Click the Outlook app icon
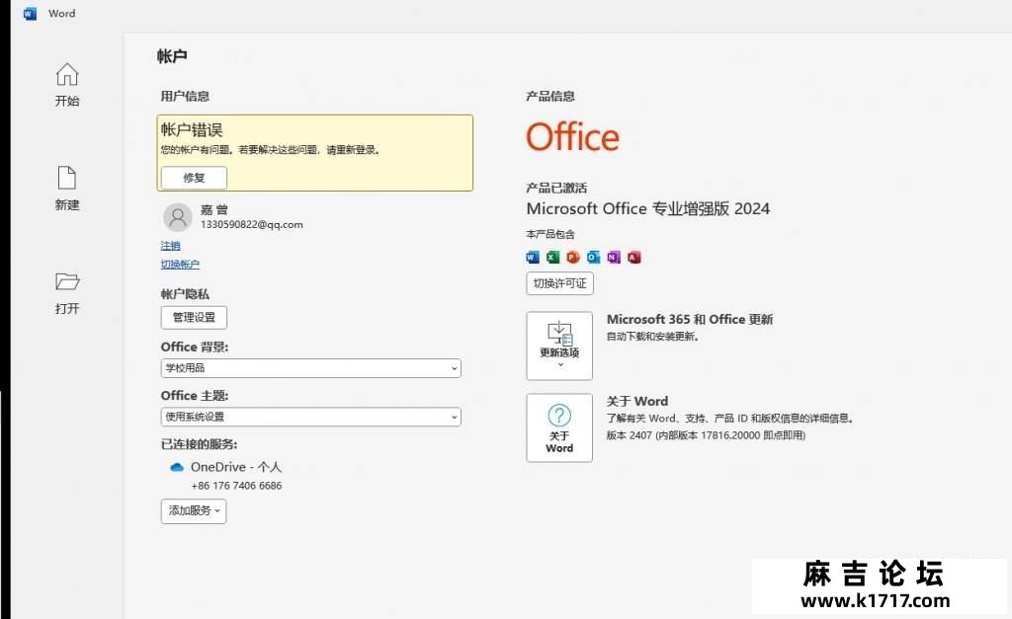1012x619 pixels. tap(594, 258)
